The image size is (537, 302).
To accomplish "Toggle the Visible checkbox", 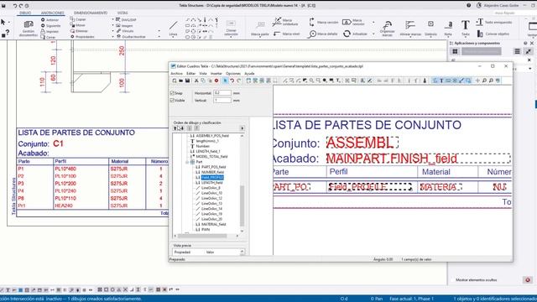I will click(x=172, y=101).
